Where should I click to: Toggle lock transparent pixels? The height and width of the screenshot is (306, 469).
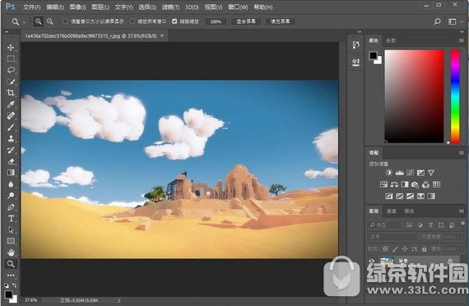pyautogui.click(x=385, y=249)
